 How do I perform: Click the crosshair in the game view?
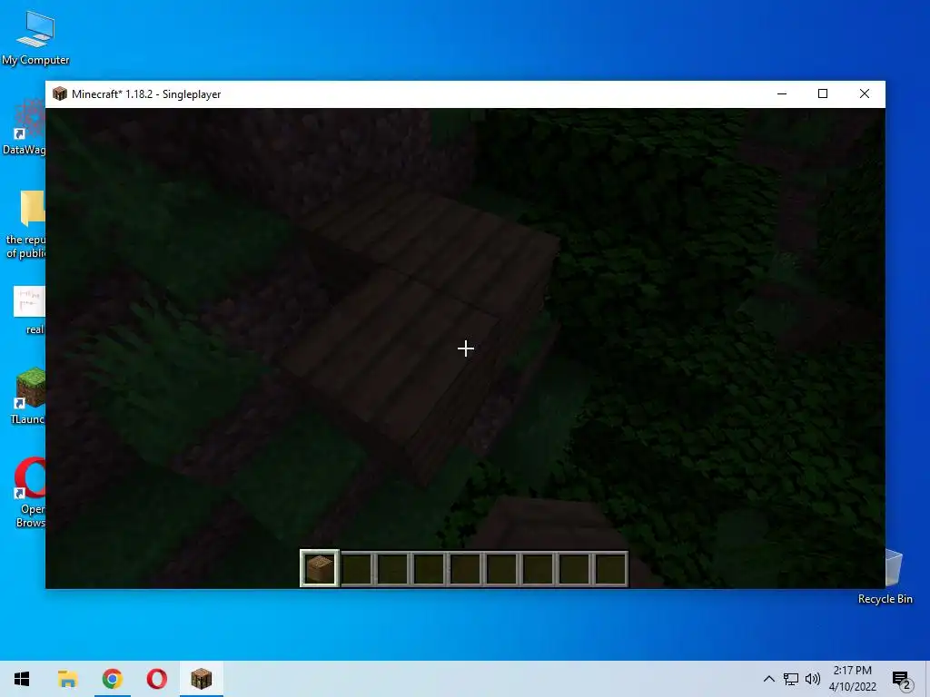[466, 348]
